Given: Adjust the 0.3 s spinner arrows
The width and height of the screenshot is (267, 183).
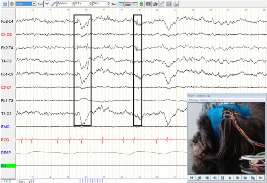Looking at the screenshot, I should pyautogui.click(x=91, y=4).
